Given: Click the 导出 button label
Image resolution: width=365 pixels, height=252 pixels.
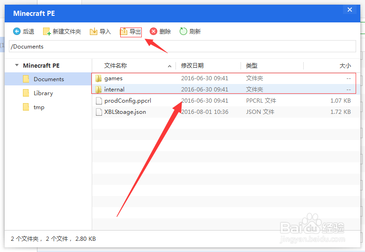Looking at the screenshot, I should [x=135, y=32].
